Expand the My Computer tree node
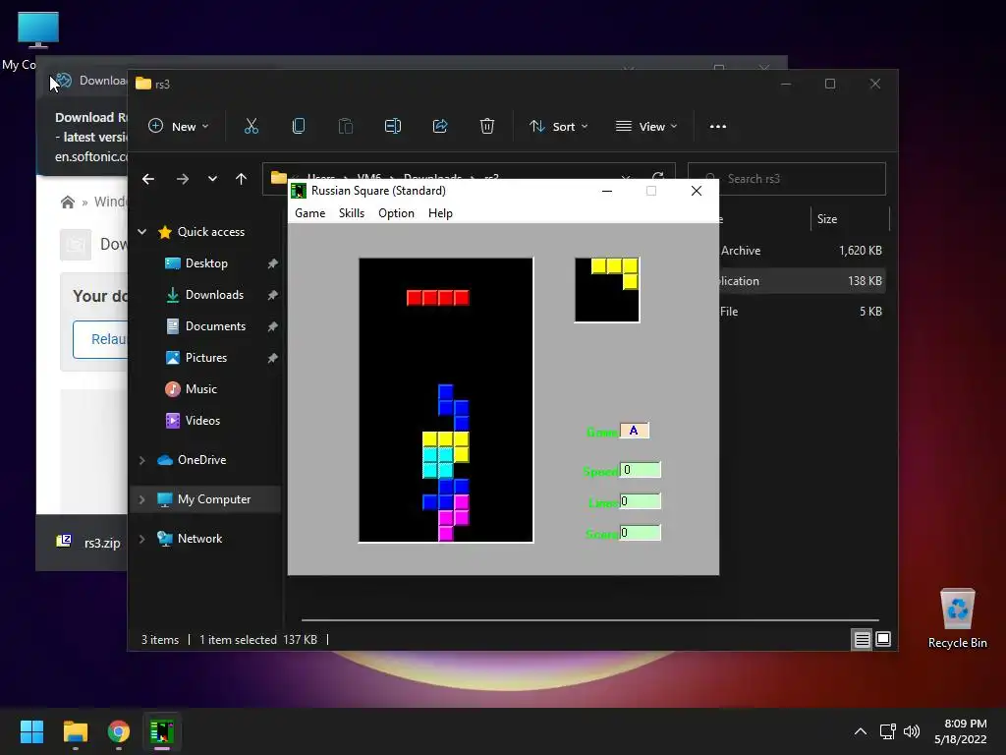1006x755 pixels. pos(142,499)
